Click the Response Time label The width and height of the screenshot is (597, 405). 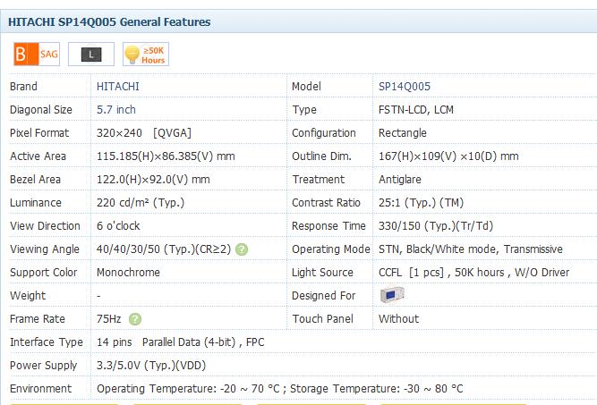(329, 226)
